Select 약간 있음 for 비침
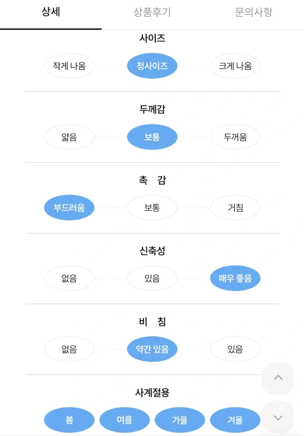Image resolution: width=304 pixels, height=436 pixels. (152, 349)
